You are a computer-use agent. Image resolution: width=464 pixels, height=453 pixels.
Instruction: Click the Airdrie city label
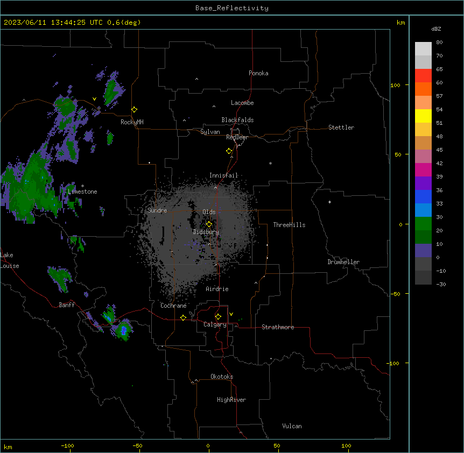pos(217,289)
